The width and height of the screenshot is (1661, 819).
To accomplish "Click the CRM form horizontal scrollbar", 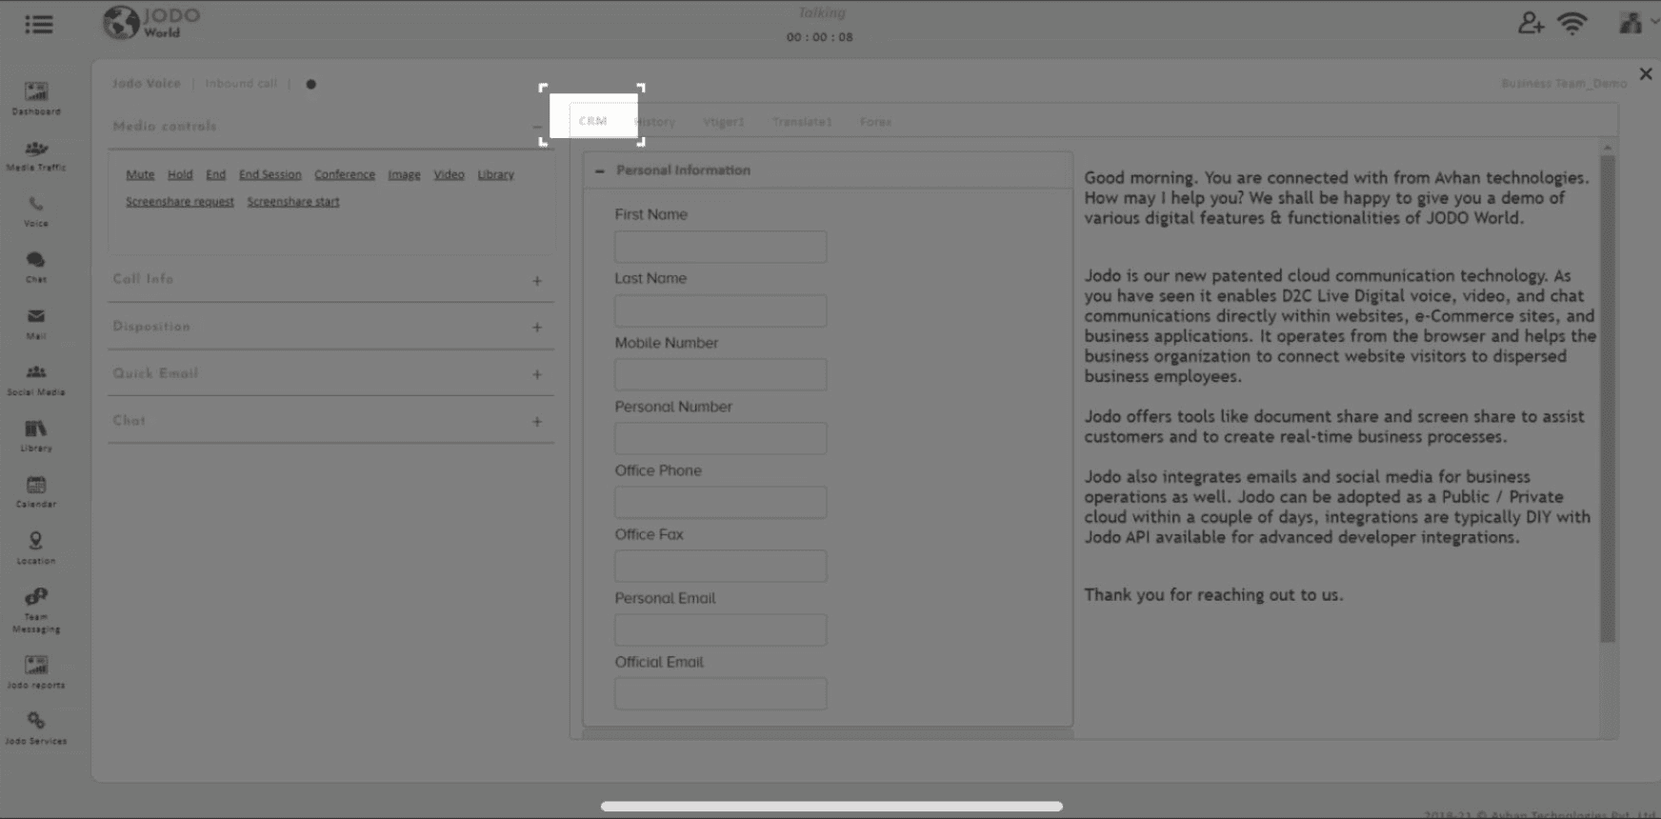I will [828, 733].
